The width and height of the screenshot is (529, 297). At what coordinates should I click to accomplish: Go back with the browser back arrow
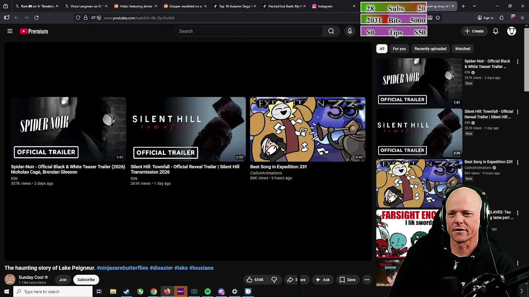[x=17, y=18]
